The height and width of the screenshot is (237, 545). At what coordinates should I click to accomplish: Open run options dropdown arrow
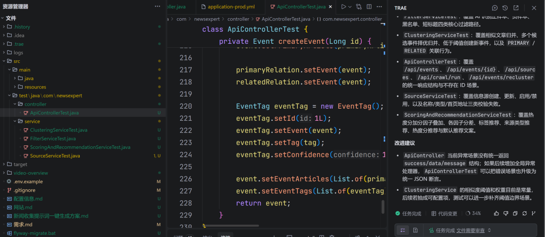point(350,7)
